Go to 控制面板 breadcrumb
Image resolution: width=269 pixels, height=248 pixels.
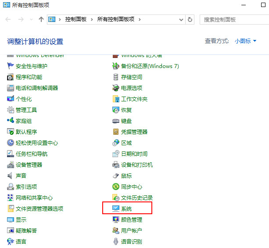point(75,19)
